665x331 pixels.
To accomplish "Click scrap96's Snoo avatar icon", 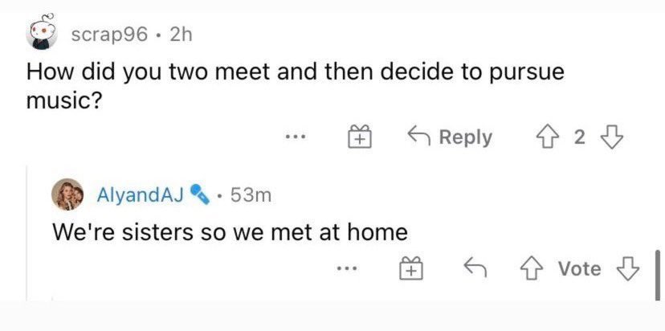I will tap(41, 33).
